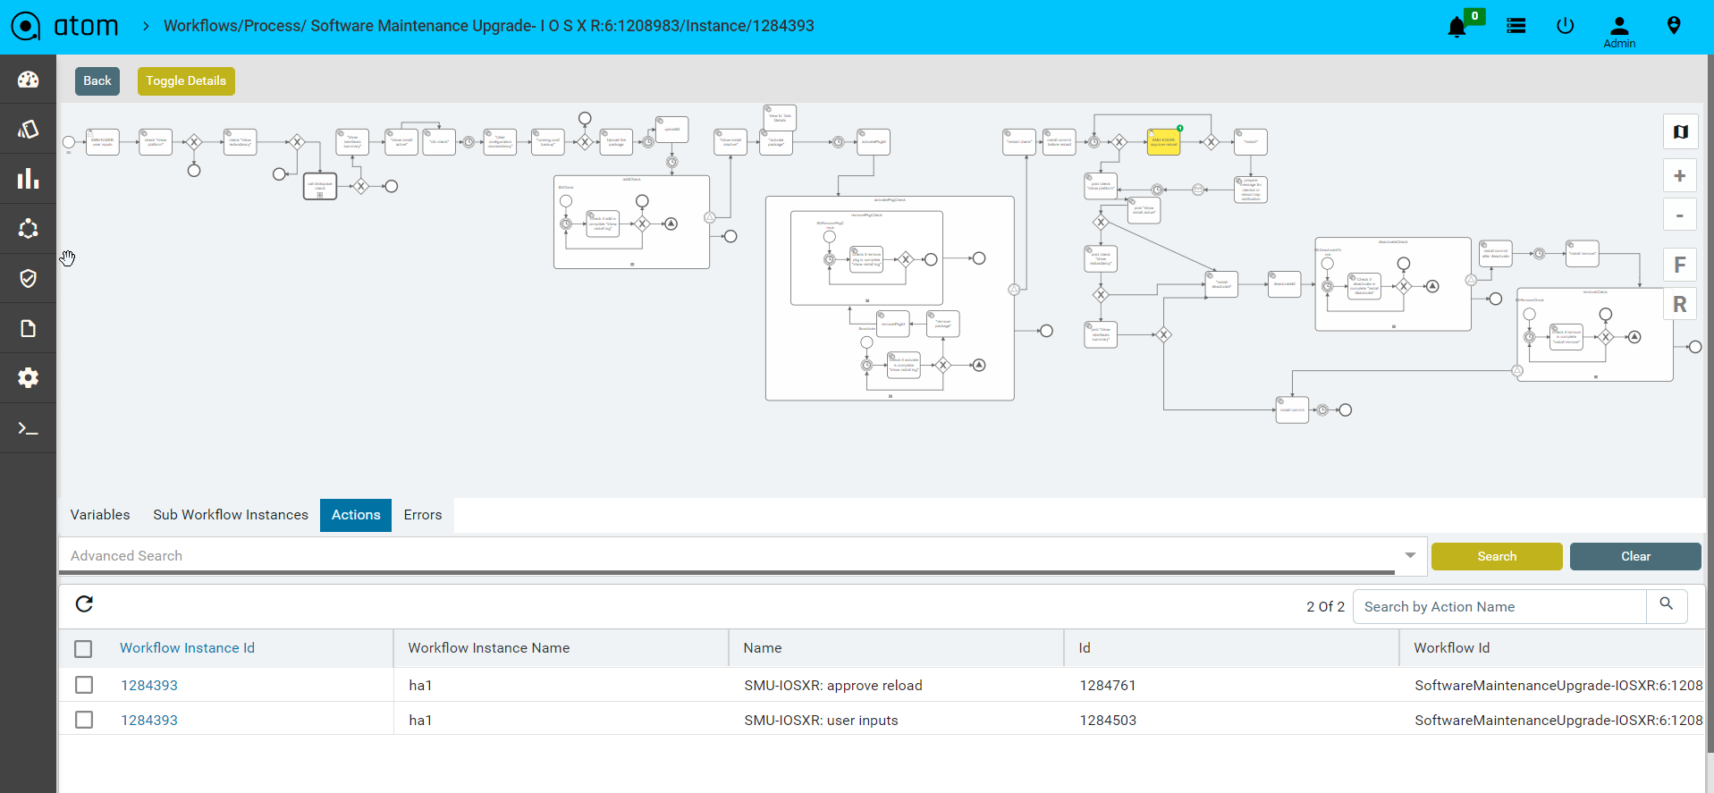1714x793 pixels.
Task: Select the highlighted yellow approve reload task node
Action: point(1163,142)
